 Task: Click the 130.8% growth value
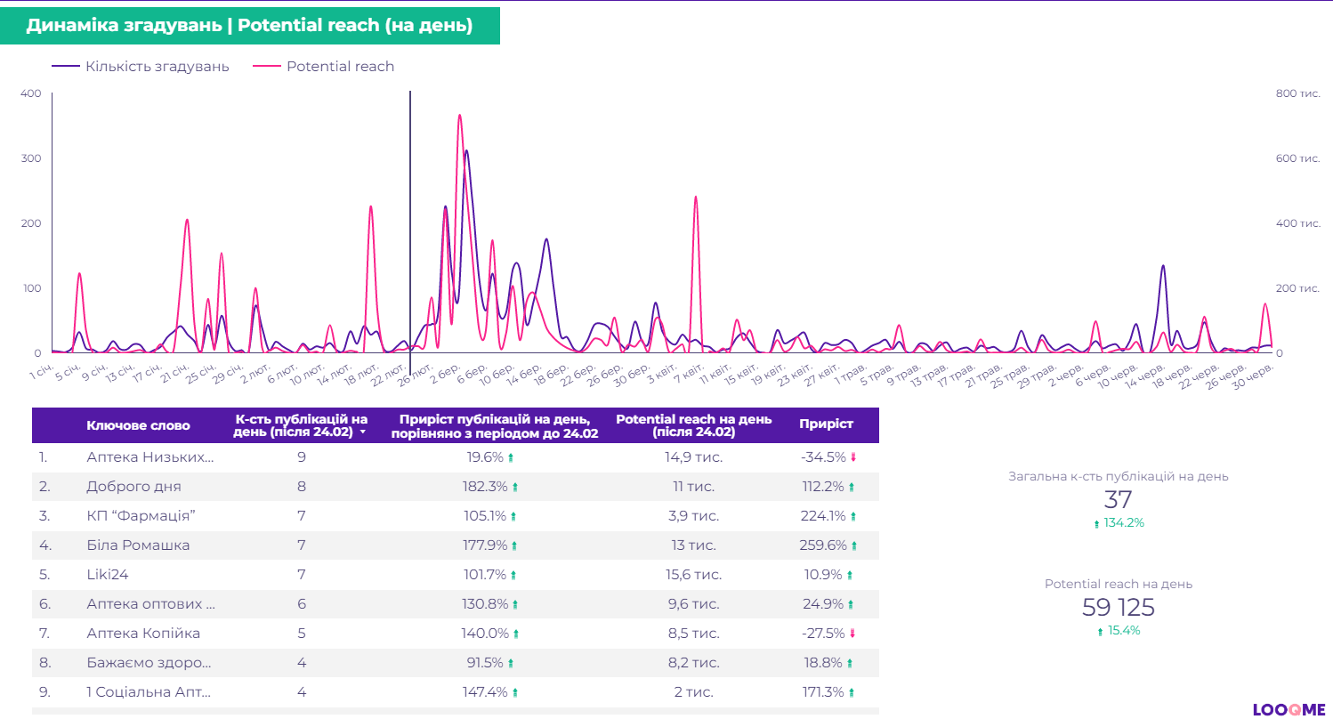(485, 604)
